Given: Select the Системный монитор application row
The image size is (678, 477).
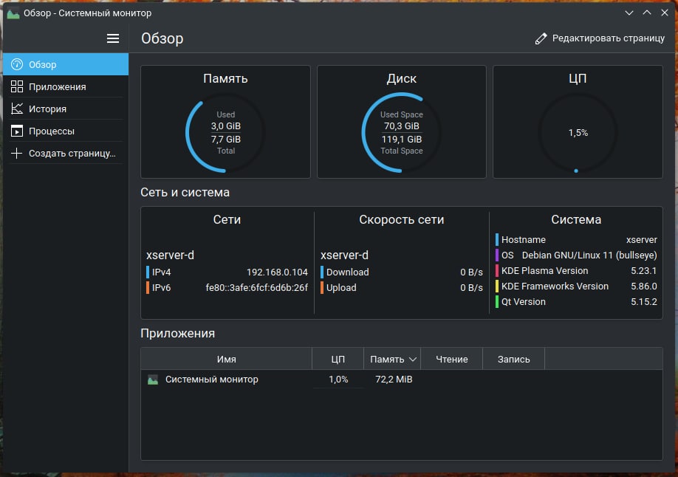Looking at the screenshot, I should point(401,380).
